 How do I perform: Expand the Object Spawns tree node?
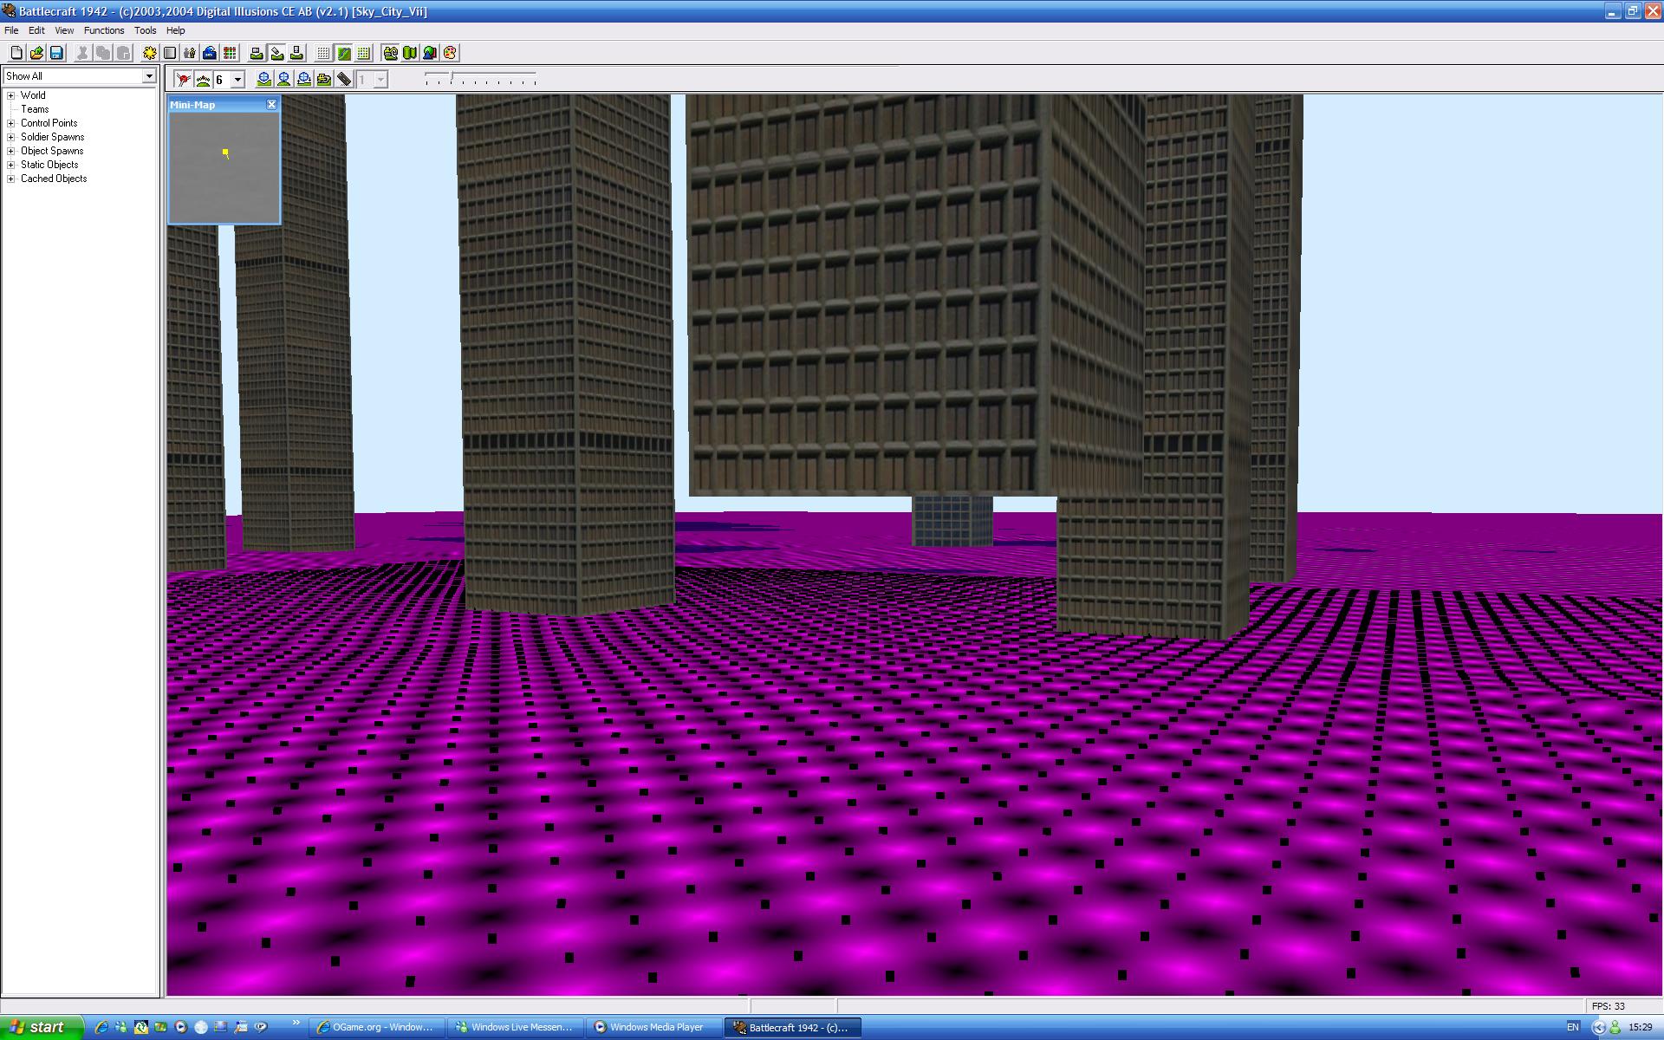(11, 151)
